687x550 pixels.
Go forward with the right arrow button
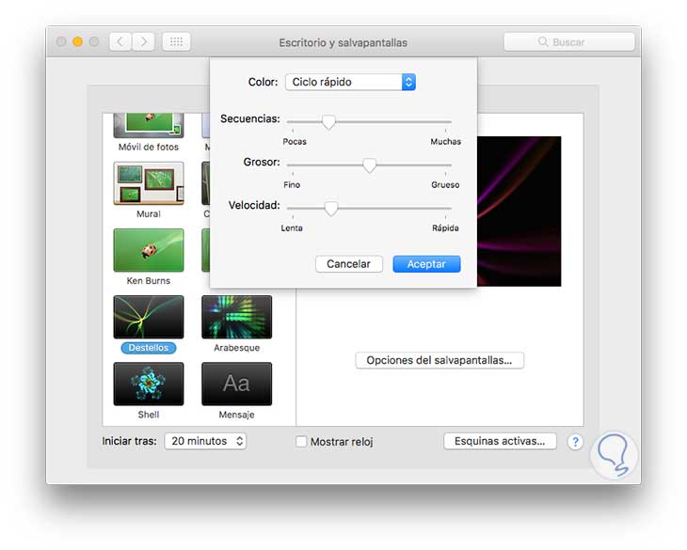pos(143,42)
